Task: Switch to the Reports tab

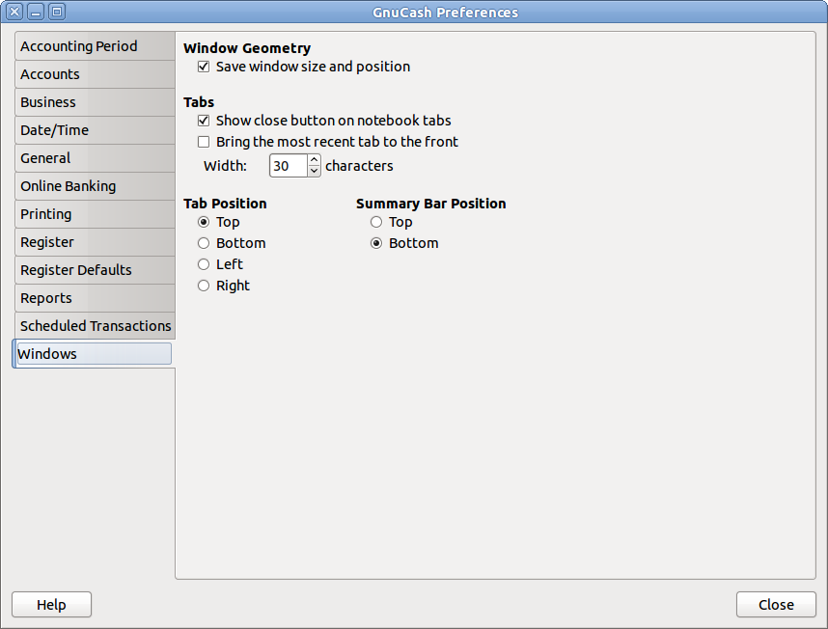Action: pos(95,298)
